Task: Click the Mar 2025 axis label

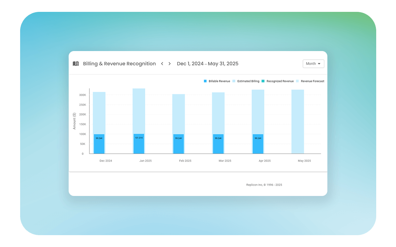Action: (x=225, y=161)
